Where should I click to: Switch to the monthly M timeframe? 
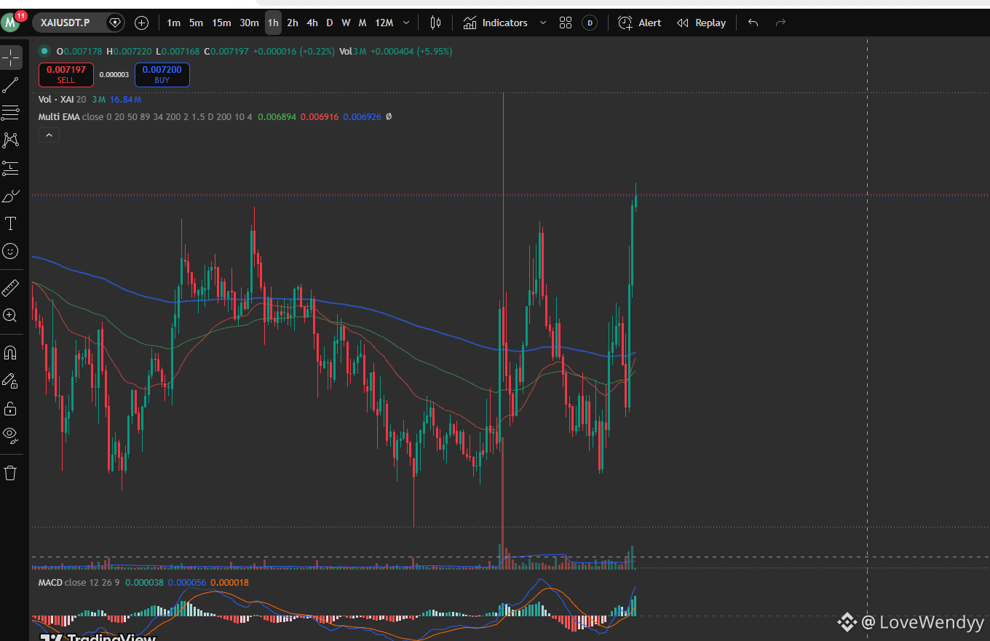[x=363, y=23]
